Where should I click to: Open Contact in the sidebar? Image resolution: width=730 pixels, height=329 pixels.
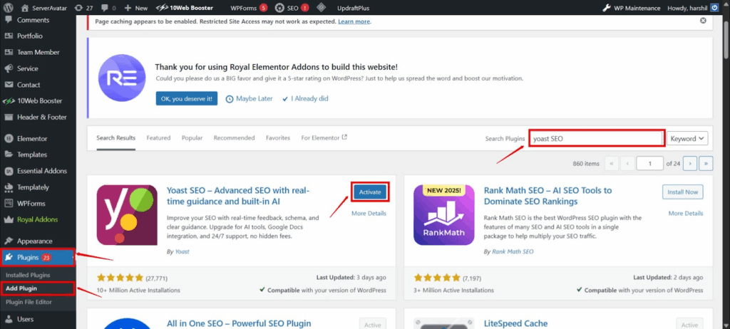pyautogui.click(x=29, y=85)
